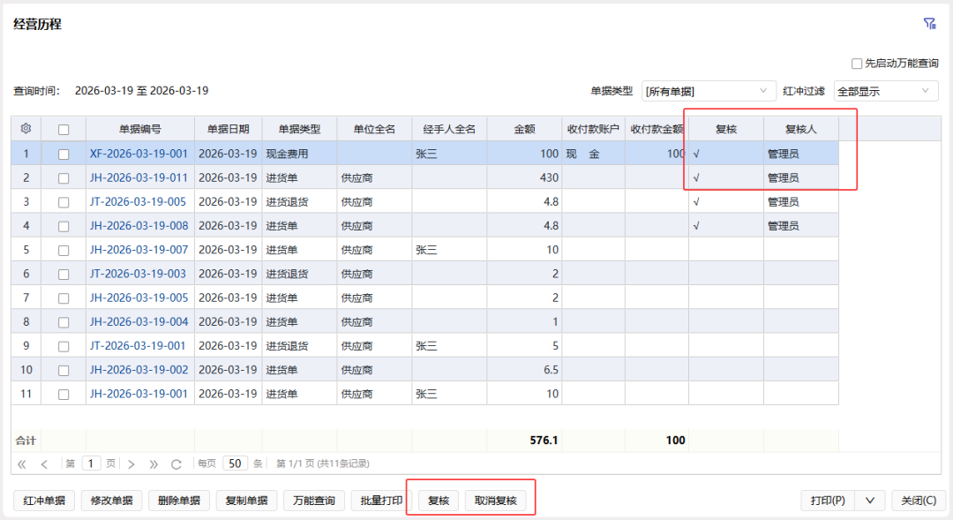Enable 先启动万能查询 checkbox

click(x=856, y=63)
